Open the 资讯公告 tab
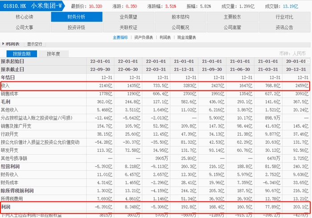This screenshot has width=312, height=218. pyautogui.click(x=284, y=28)
